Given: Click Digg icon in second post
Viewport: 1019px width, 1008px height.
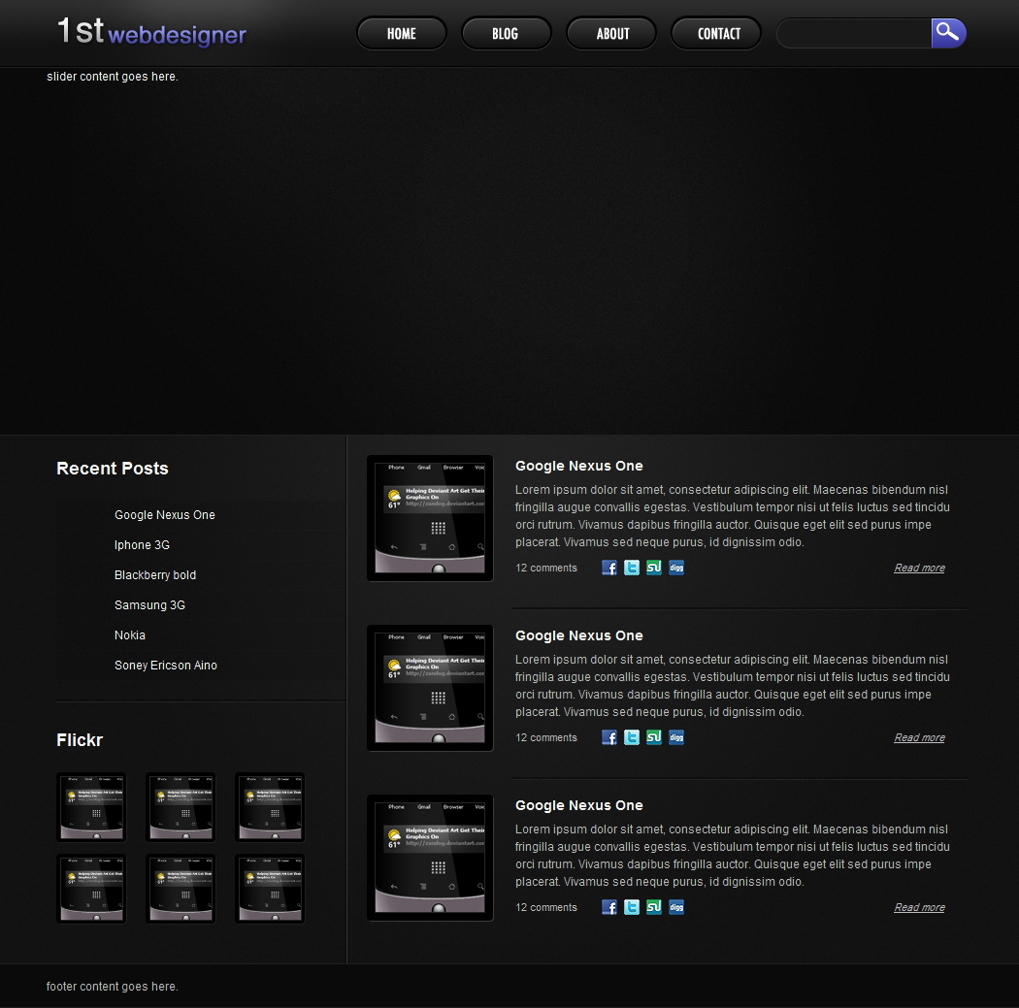Looking at the screenshot, I should (x=676, y=738).
